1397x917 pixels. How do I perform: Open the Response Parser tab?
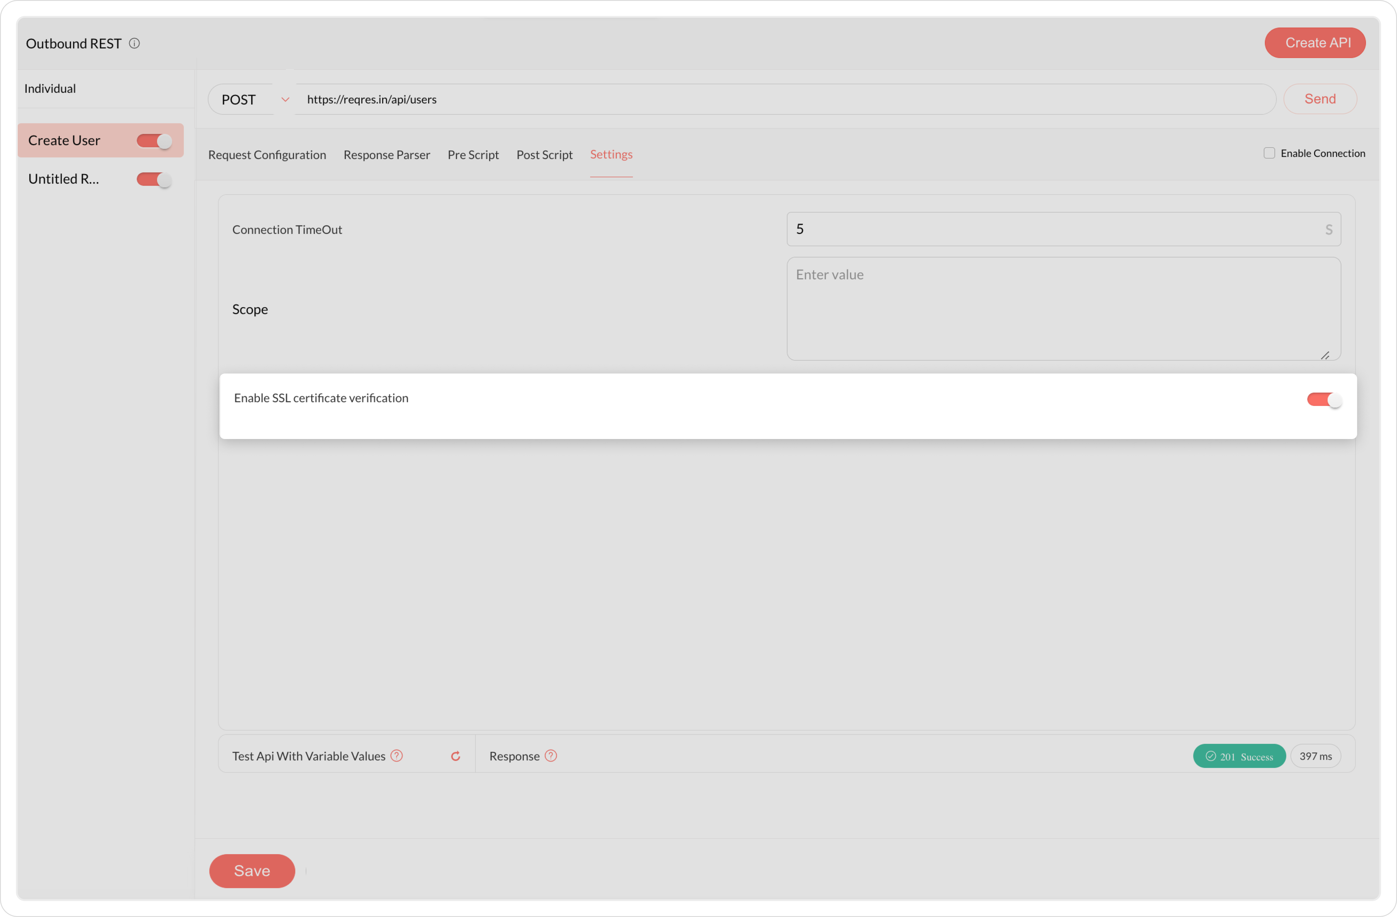pyautogui.click(x=387, y=155)
